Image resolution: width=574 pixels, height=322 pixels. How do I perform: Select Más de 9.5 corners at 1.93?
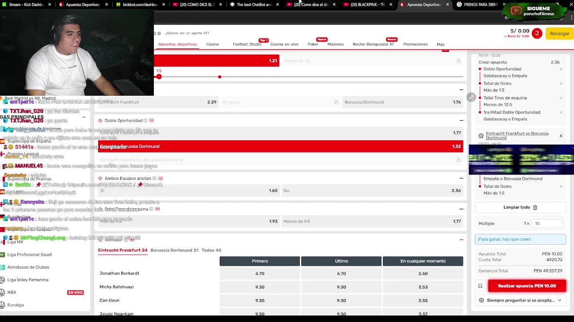point(189,221)
